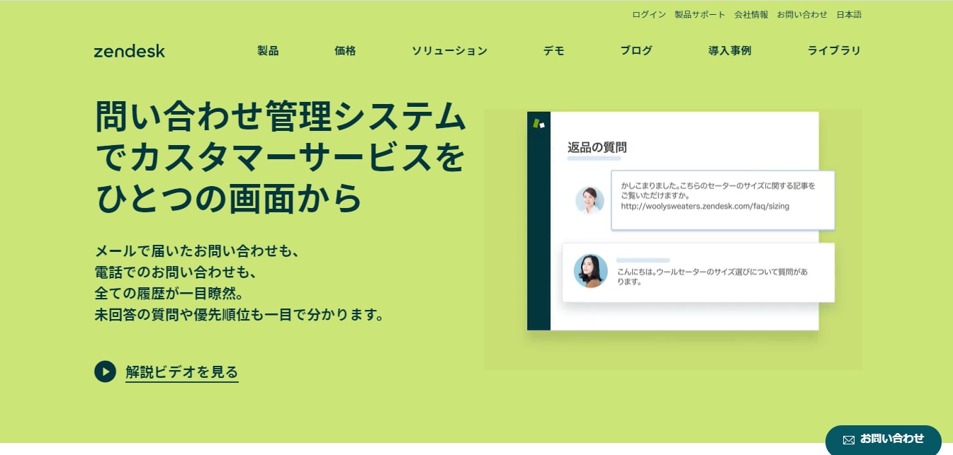The width and height of the screenshot is (953, 455).
Task: Click the 解説ビデオを見る link
Action: pos(181,372)
